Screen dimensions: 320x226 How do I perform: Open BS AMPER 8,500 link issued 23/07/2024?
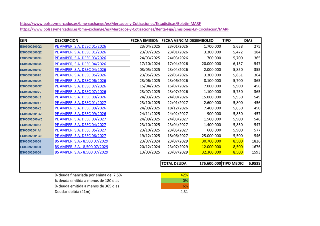[81, 141]
